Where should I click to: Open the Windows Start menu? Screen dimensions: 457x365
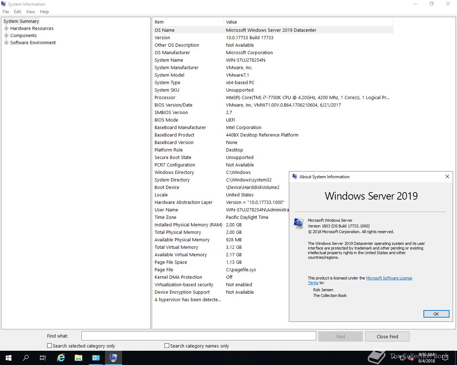tap(9, 358)
